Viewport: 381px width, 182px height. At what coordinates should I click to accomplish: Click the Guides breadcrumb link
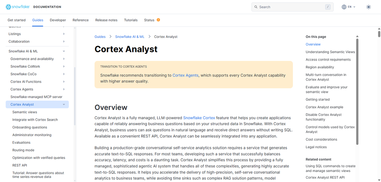100,37
